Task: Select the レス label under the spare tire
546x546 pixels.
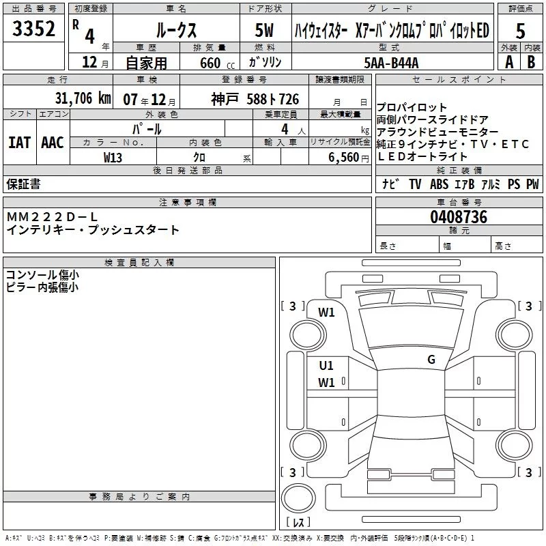Action: 298,522
